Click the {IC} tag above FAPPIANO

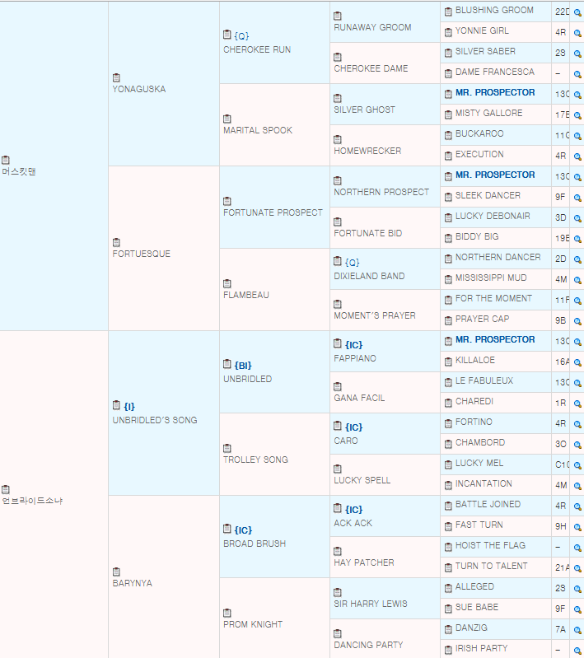click(353, 344)
